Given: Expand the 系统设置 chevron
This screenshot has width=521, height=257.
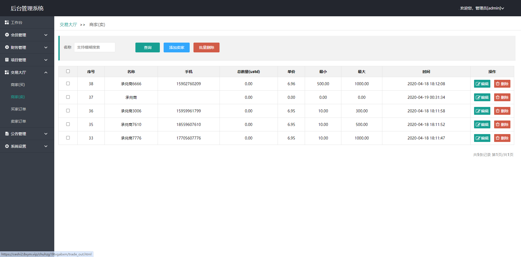Looking at the screenshot, I should (46, 146).
